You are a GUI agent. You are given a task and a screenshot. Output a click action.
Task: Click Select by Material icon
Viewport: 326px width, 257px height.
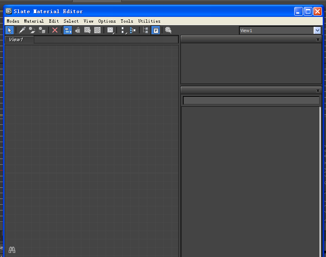point(168,30)
